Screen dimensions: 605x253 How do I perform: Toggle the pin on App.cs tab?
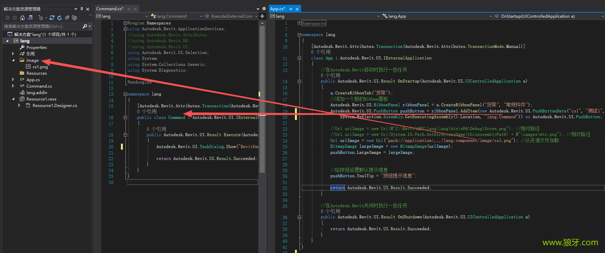coord(291,9)
